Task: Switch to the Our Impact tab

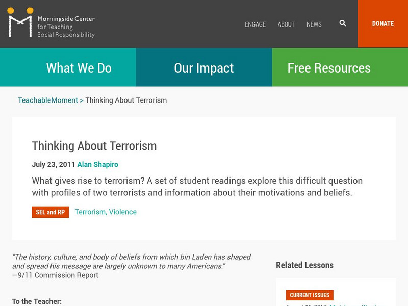Action: 204,68
